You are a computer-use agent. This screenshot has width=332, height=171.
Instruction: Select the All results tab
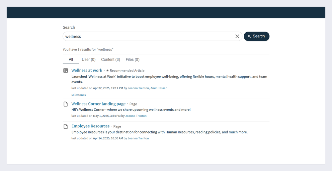click(x=71, y=60)
